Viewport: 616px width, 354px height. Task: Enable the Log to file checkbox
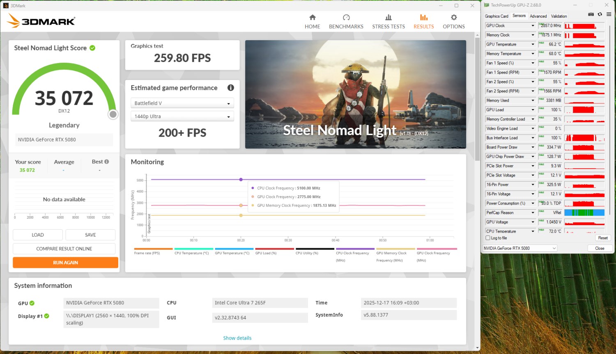pyautogui.click(x=488, y=238)
